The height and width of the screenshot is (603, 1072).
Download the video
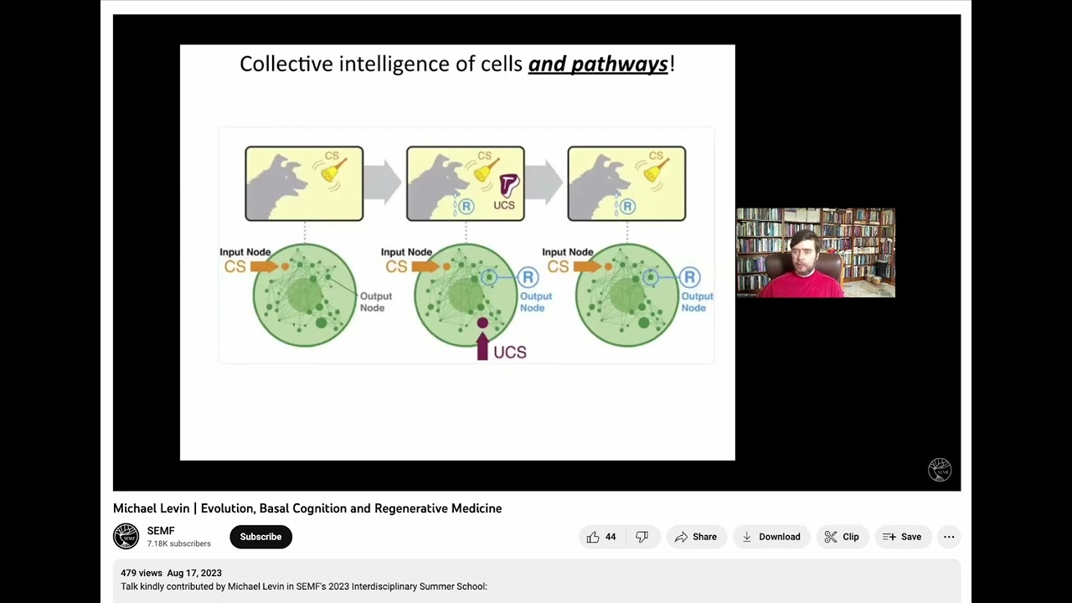(771, 537)
